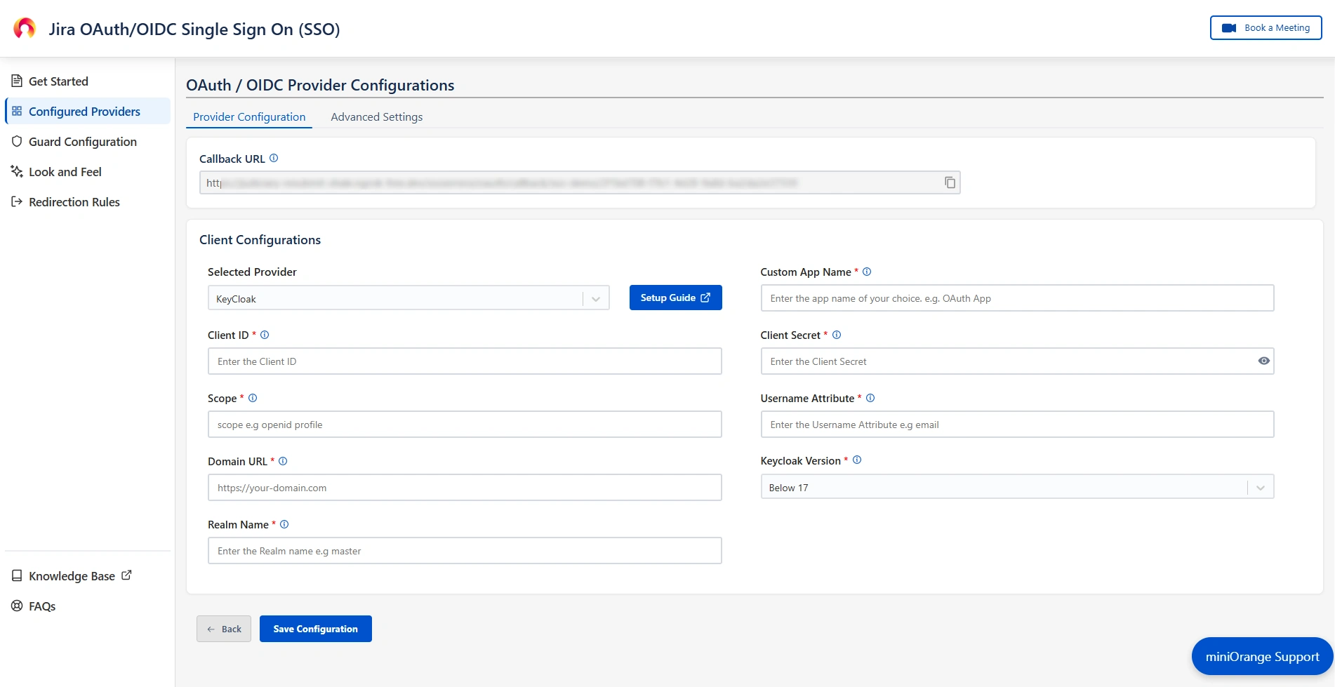This screenshot has height=687, width=1335.
Task: Go back with the Back button
Action: click(224, 629)
